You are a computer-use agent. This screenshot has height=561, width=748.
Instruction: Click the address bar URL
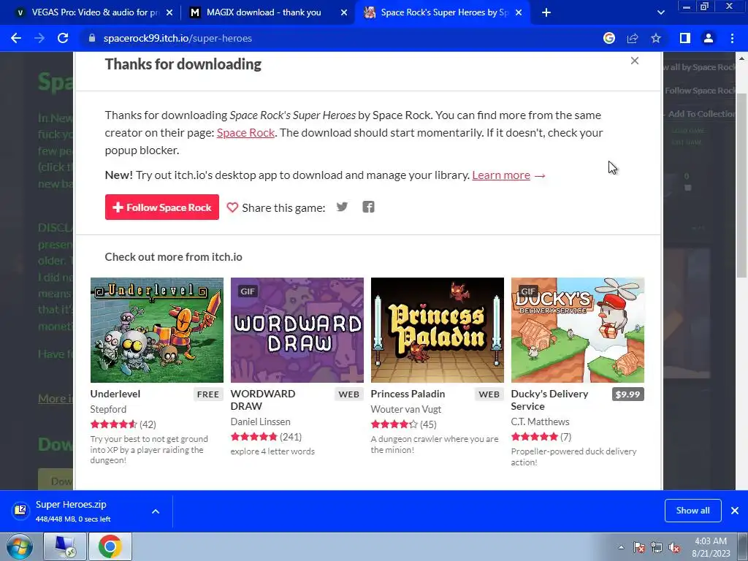pyautogui.click(x=178, y=38)
